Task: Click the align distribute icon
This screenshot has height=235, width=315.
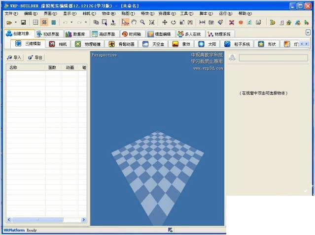Action: coord(202,22)
